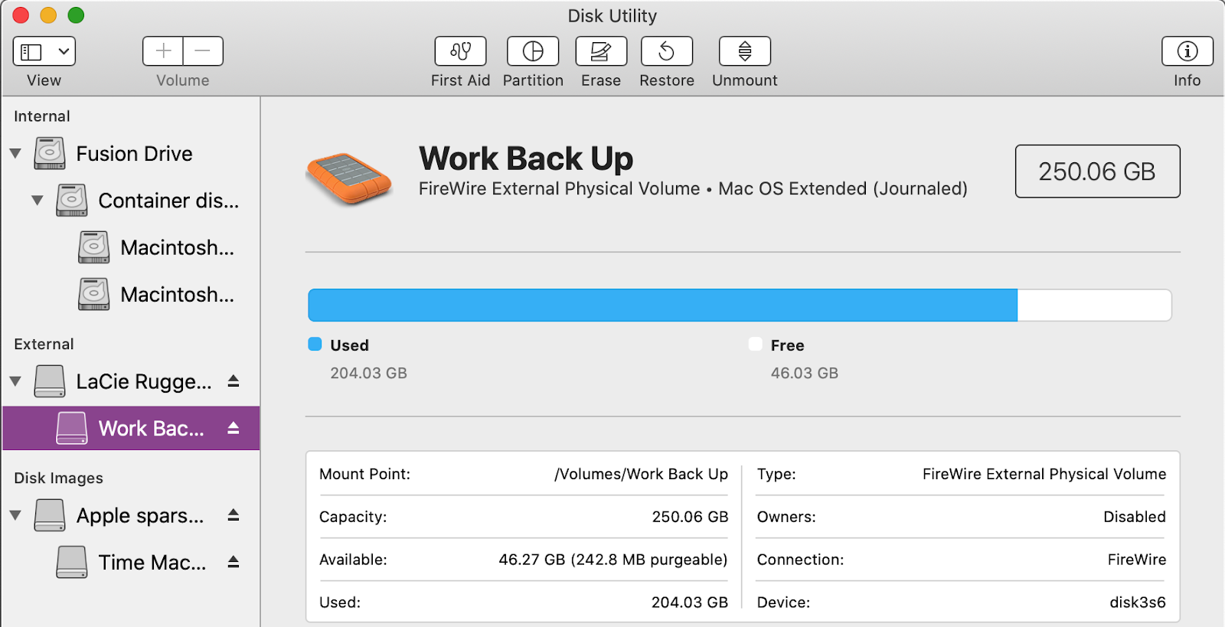Close the Disk Utility window
The width and height of the screenshot is (1225, 627).
coord(21,15)
